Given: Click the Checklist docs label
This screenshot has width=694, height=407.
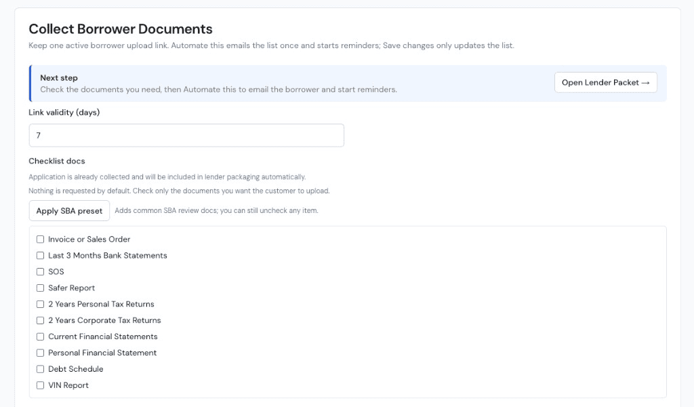Looking at the screenshot, I should pos(57,161).
